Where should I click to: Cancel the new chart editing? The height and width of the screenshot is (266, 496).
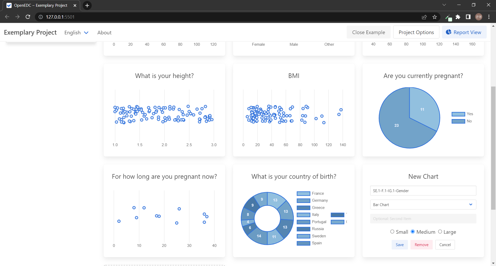pos(445,245)
